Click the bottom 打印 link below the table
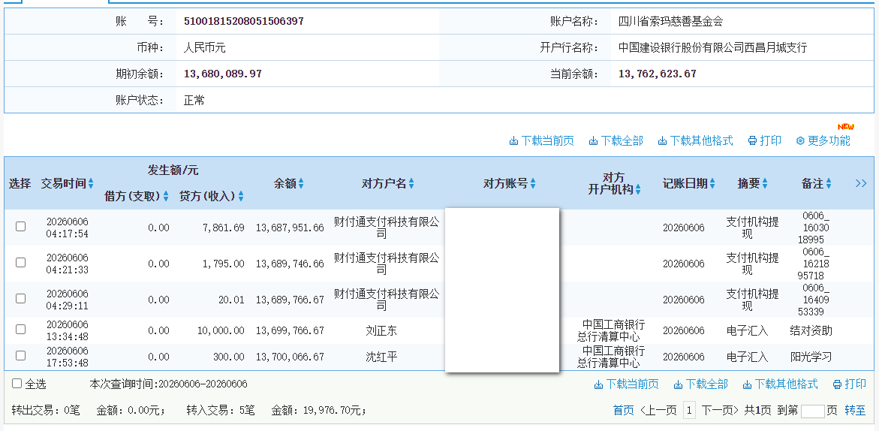 pos(849,384)
